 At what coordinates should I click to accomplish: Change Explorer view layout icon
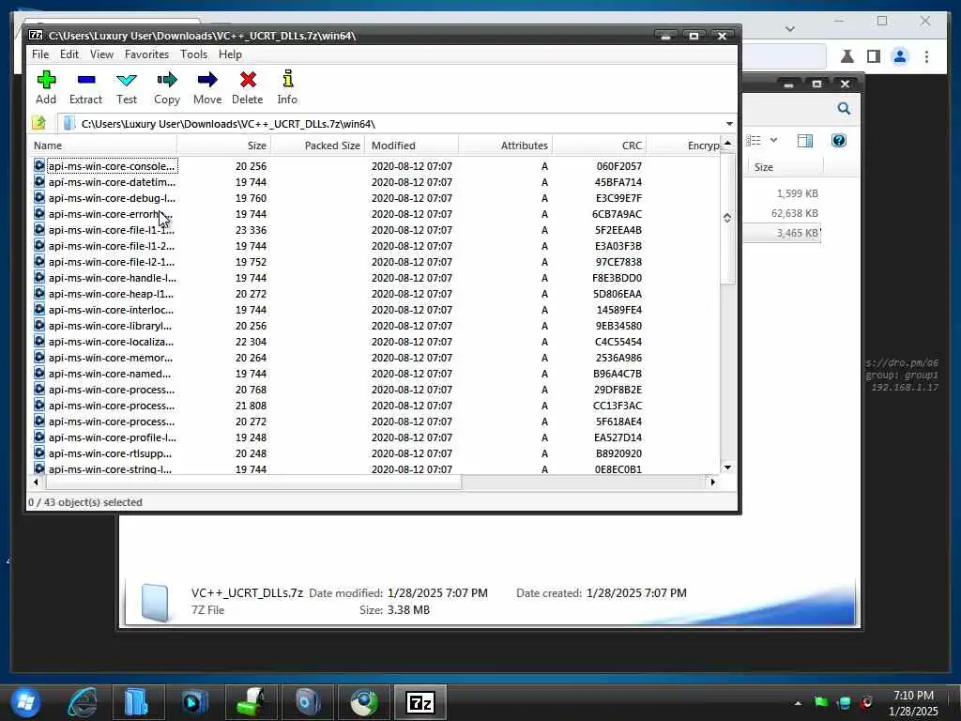(x=754, y=141)
